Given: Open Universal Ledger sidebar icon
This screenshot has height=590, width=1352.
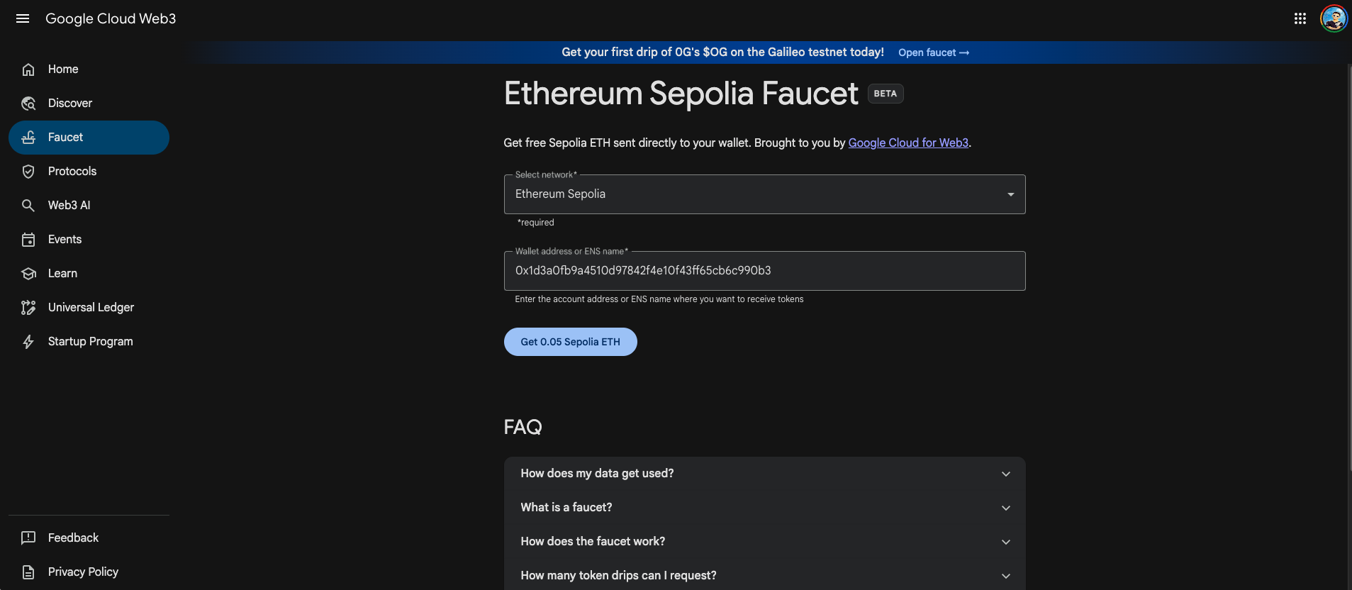Looking at the screenshot, I should point(28,307).
